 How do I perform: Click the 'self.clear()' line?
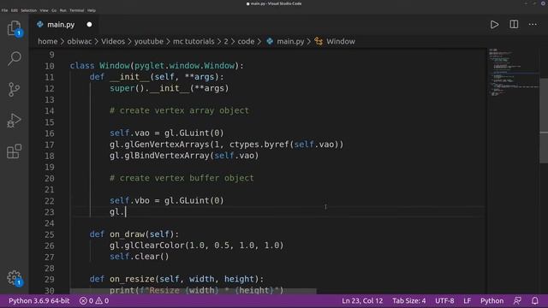coord(139,257)
